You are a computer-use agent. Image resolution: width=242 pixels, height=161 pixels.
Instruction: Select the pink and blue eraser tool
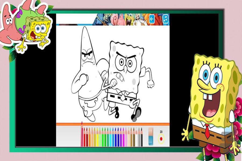point(151,136)
